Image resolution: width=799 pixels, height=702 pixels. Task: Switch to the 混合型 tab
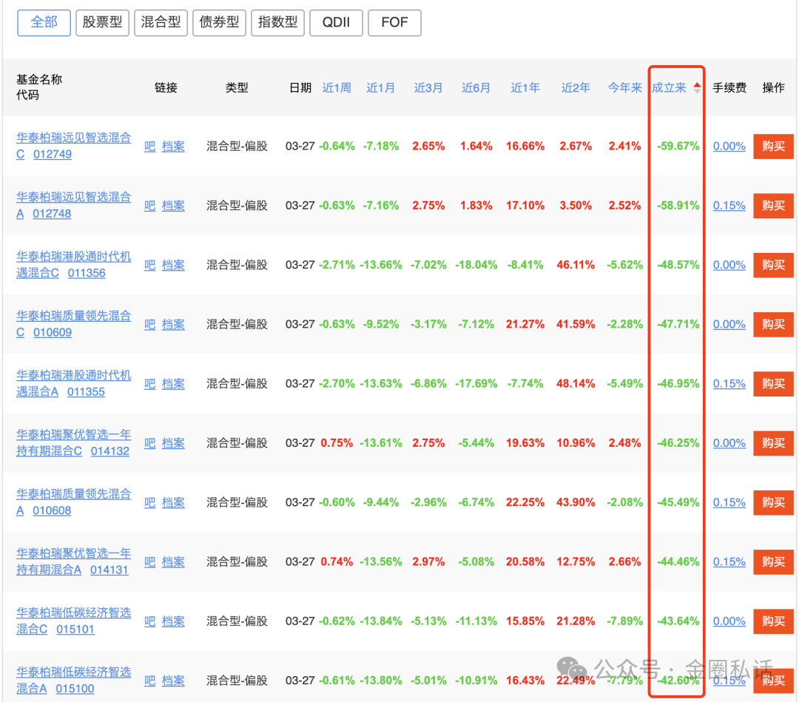[x=161, y=22]
